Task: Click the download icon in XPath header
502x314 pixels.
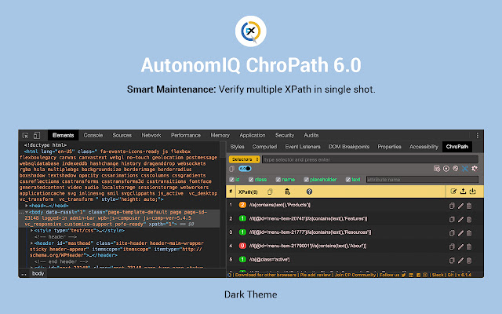Action: [472, 191]
